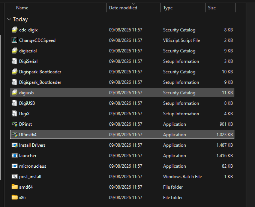255x207 pixels.
Task: Click the DPinst application icon
Action: tap(15, 124)
